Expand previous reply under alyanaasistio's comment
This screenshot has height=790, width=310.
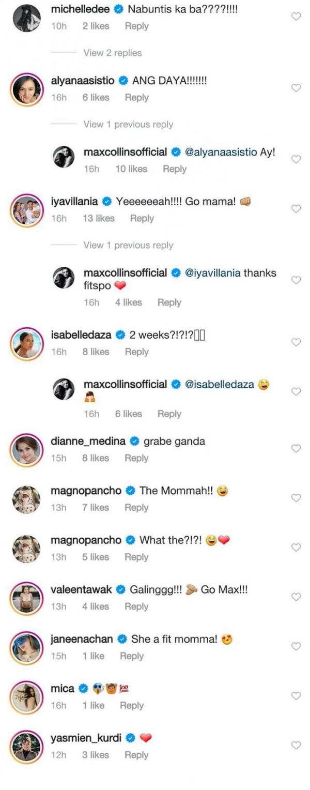[x=128, y=124]
